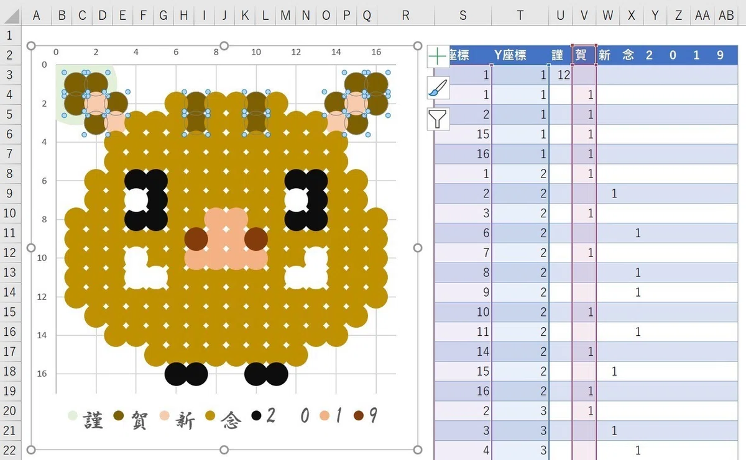This screenshot has width=746, height=460.
Task: Select row header 22
Action: (x=10, y=451)
